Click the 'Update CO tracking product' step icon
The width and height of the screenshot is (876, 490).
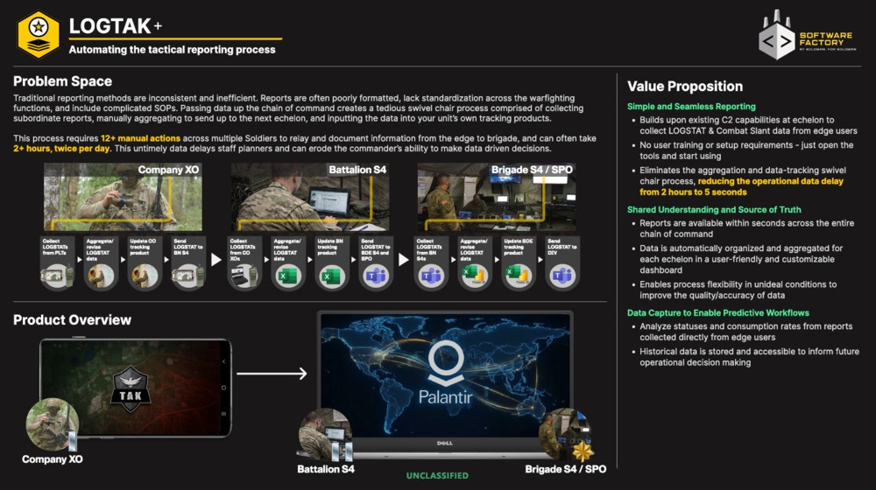pyautogui.click(x=145, y=276)
